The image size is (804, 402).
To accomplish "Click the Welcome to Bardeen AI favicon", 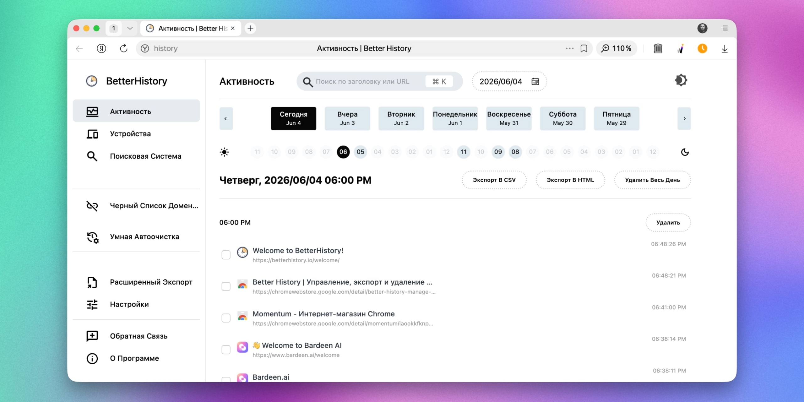I will pyautogui.click(x=242, y=347).
